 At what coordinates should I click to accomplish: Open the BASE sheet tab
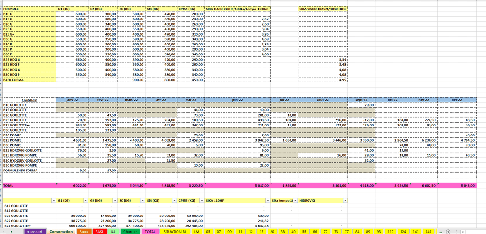[100, 232]
